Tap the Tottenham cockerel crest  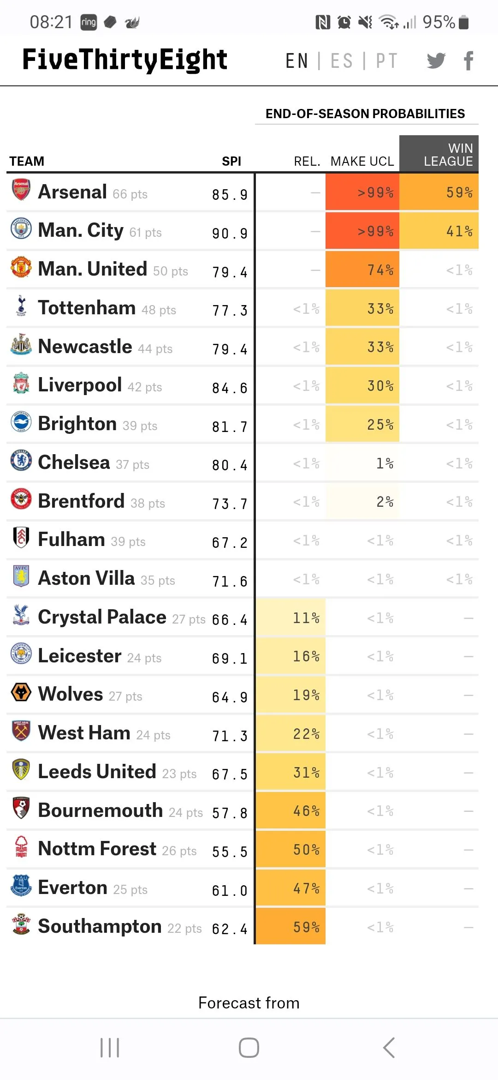coord(21,306)
